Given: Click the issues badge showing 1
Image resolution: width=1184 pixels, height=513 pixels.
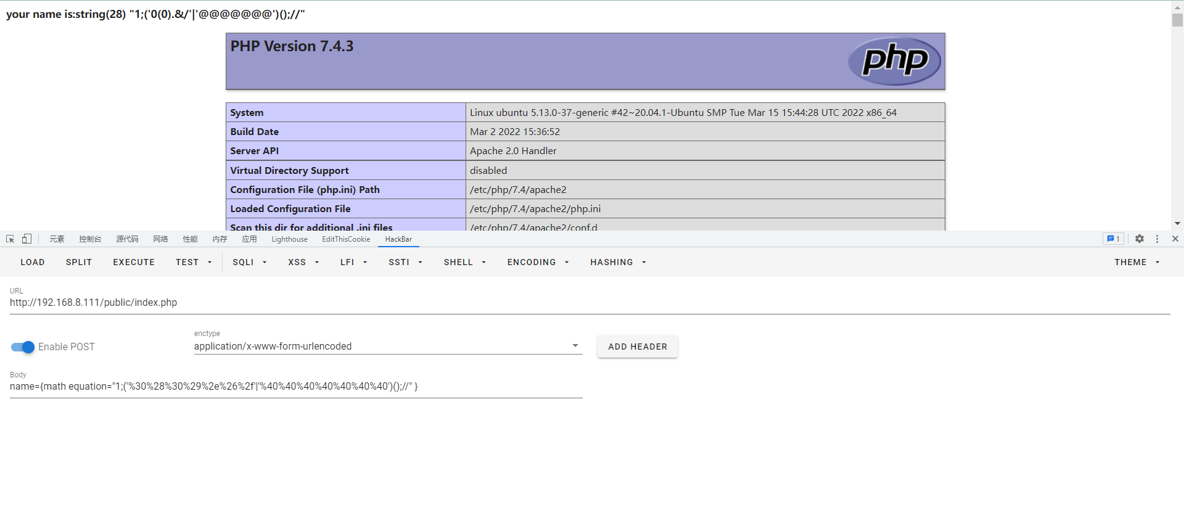Looking at the screenshot, I should (x=1113, y=239).
